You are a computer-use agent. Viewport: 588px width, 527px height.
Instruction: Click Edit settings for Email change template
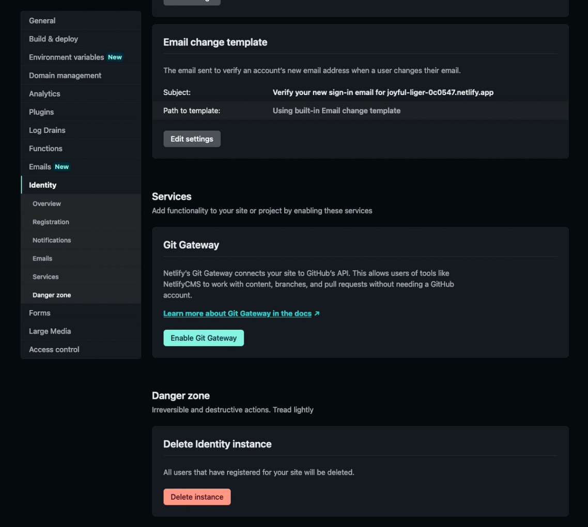click(x=192, y=139)
